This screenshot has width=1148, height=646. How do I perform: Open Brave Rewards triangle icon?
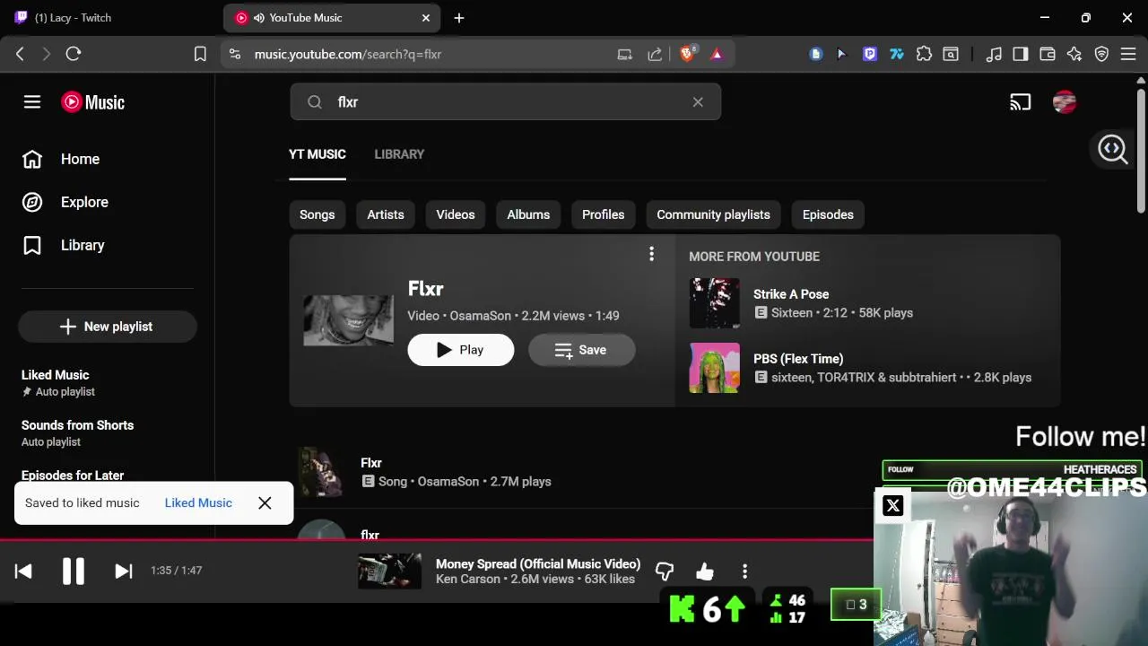[x=717, y=54]
